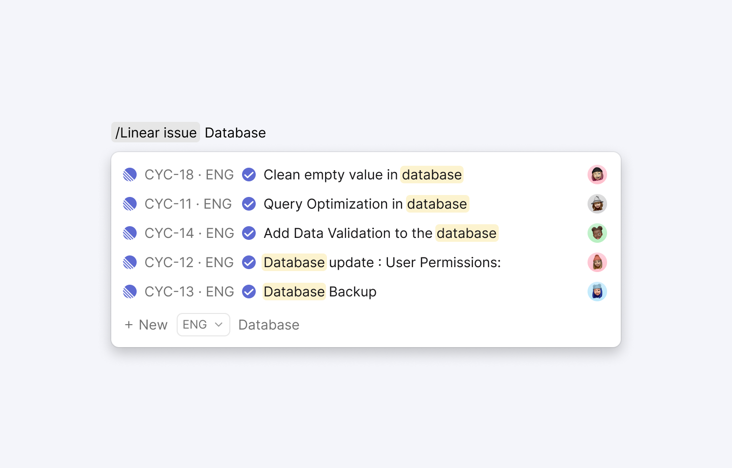Click done checkmark on Query Optimization issue
Image resolution: width=732 pixels, height=468 pixels.
click(x=249, y=204)
